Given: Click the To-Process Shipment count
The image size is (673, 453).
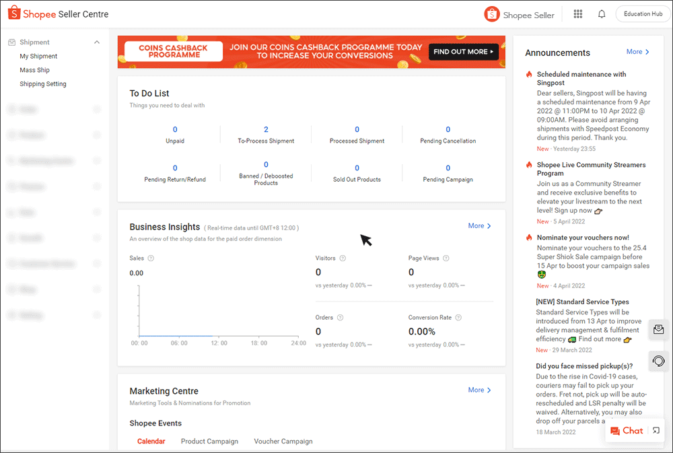Looking at the screenshot, I should coord(265,129).
